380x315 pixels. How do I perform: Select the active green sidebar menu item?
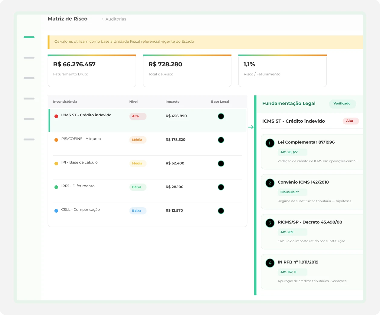pos(29,37)
